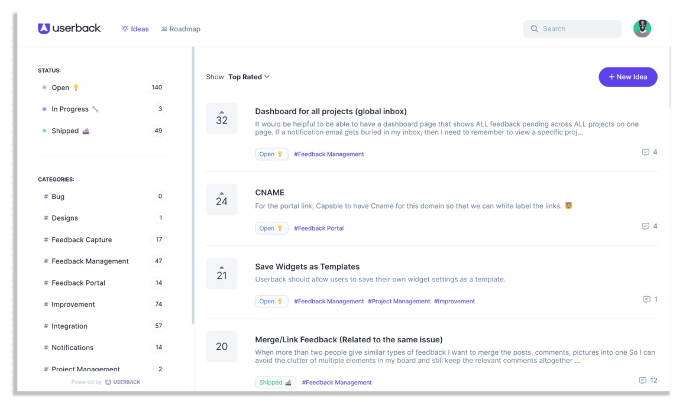The height and width of the screenshot is (402, 686).
Task: Filter ideas by Open status
Action: coord(59,87)
